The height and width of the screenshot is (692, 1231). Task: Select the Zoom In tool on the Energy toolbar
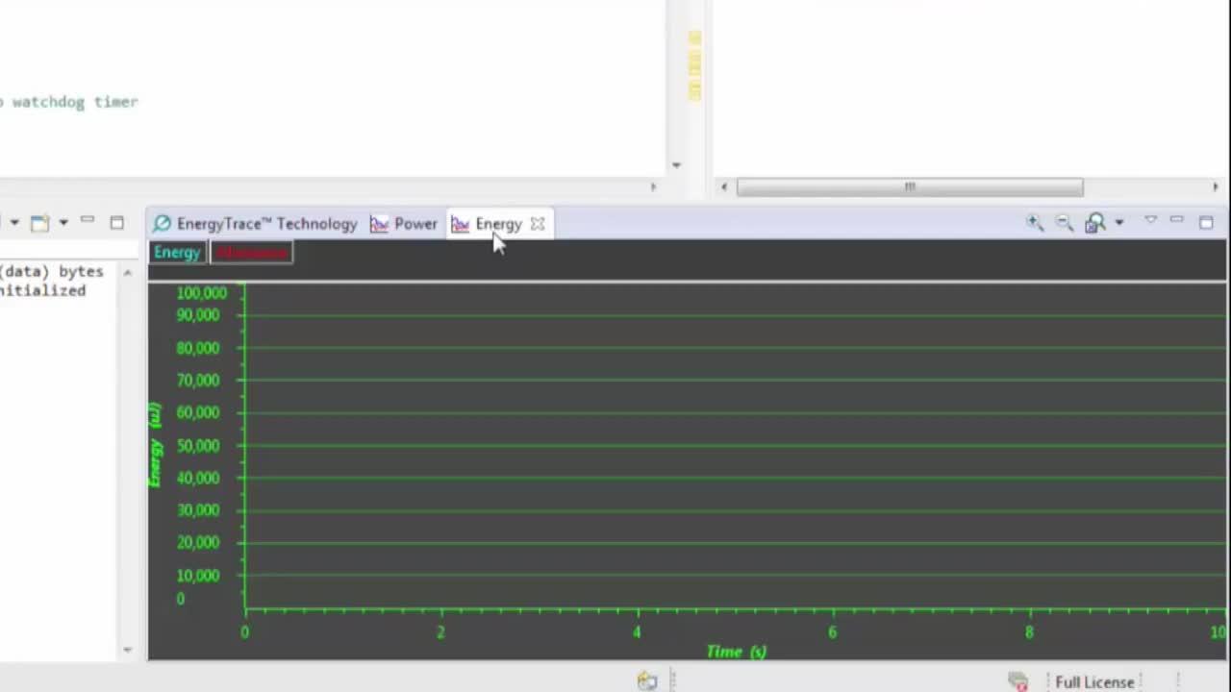click(x=1034, y=222)
